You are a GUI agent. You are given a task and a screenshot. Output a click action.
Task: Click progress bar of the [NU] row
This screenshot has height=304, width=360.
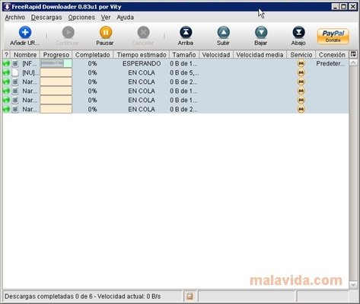click(x=56, y=72)
